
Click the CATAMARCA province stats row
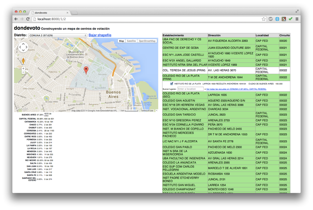coord(39,122)
